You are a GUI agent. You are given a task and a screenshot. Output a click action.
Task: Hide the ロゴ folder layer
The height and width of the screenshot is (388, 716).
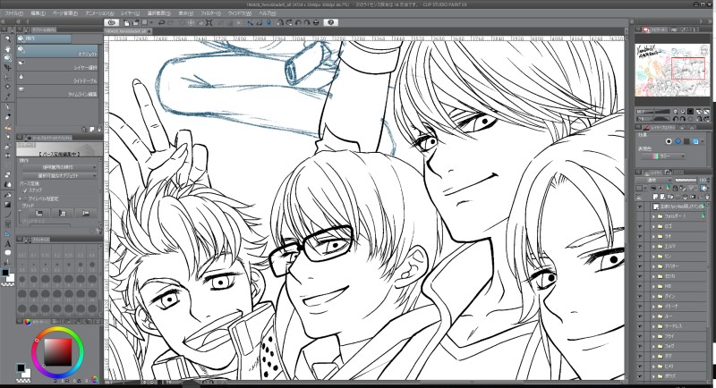pos(640,226)
